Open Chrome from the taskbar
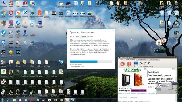 point(61,100)
